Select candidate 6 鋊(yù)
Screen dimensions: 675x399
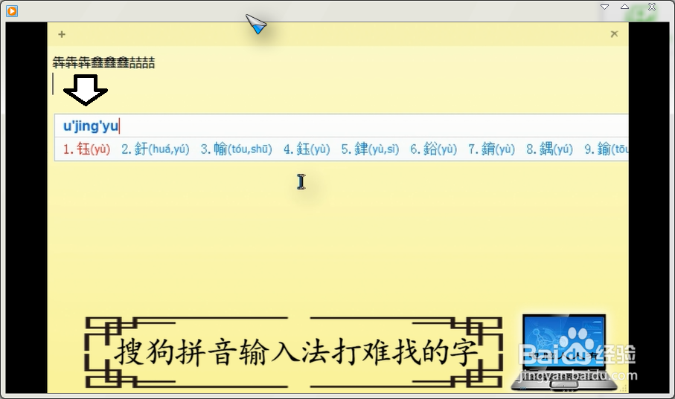tap(433, 149)
